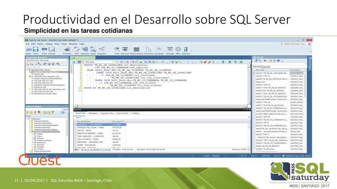Click the Code Snippets vertical side tab
The height and width of the screenshot is (189, 337).
point(310,63)
